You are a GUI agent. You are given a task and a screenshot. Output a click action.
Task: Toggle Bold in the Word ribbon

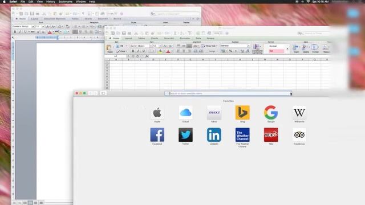coord(15,32)
